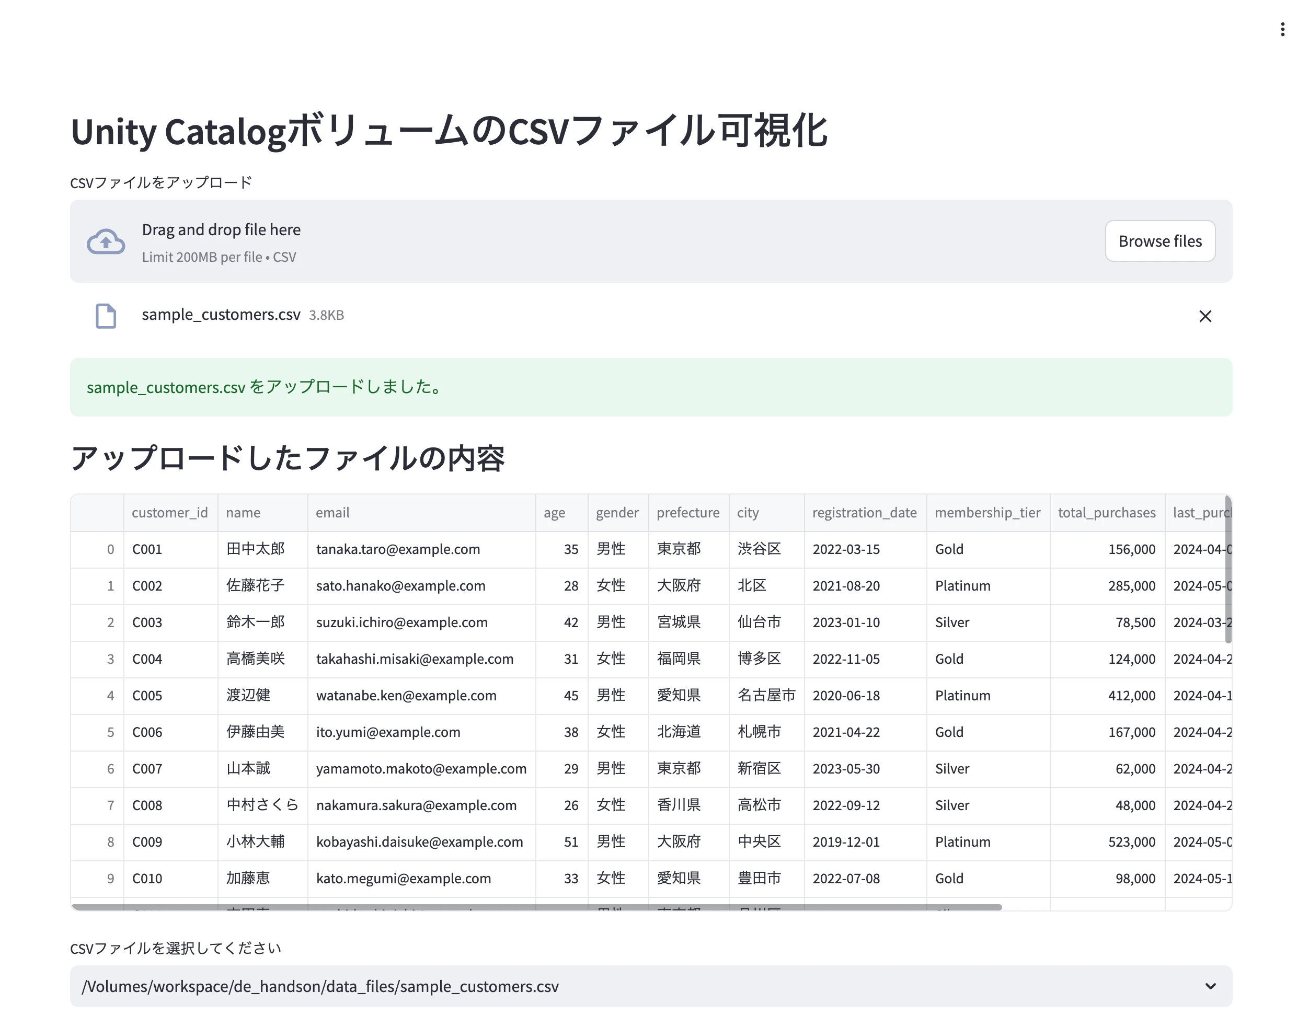Click the city column header
This screenshot has width=1309, height=1015.
(766, 512)
